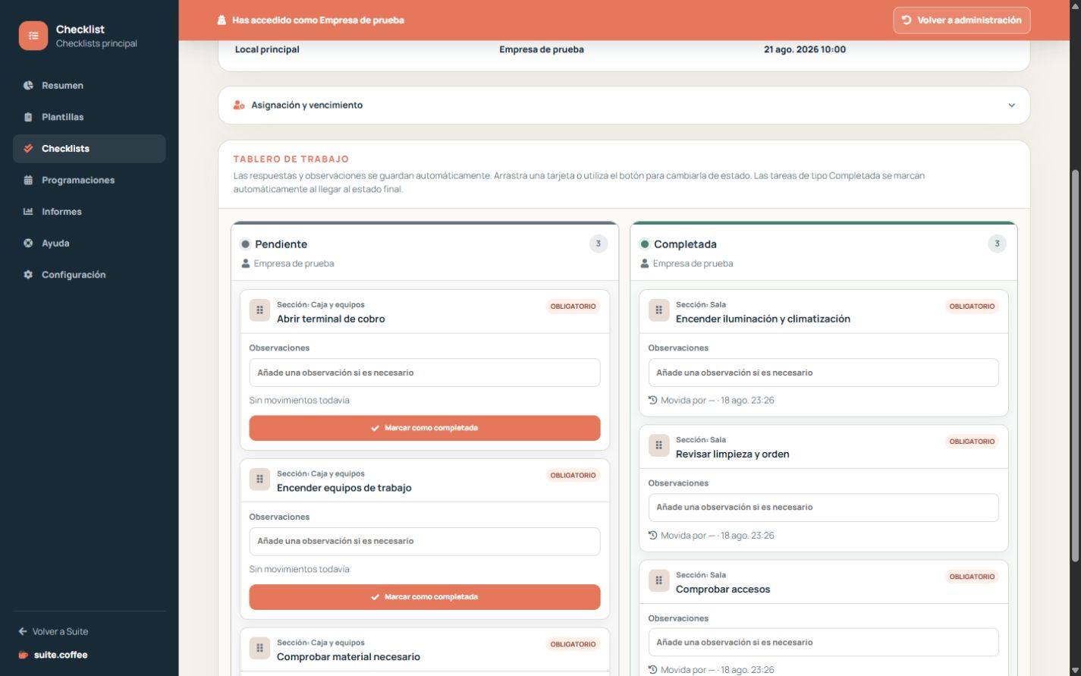Click the suite.coffee cup icon
The height and width of the screenshot is (676, 1081).
tap(24, 655)
